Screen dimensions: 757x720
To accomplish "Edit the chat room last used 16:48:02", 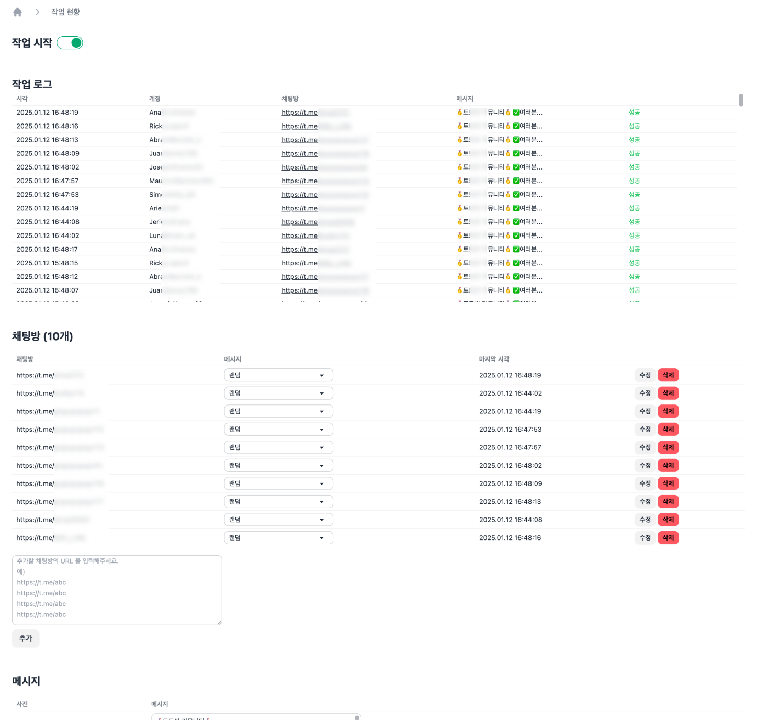I will pyautogui.click(x=645, y=466).
